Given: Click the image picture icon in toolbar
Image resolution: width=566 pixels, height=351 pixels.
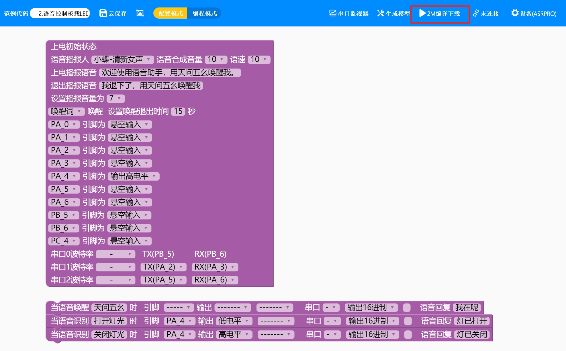Looking at the screenshot, I should pyautogui.click(x=140, y=13).
